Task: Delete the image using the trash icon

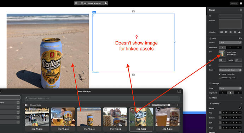Action: [x=241, y=10]
